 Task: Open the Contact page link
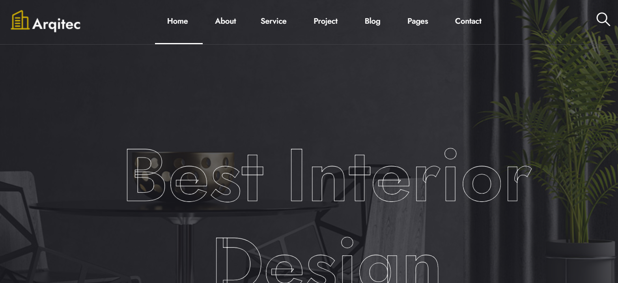[468, 21]
